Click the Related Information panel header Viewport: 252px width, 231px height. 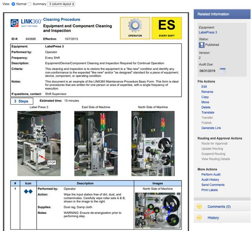(222, 14)
